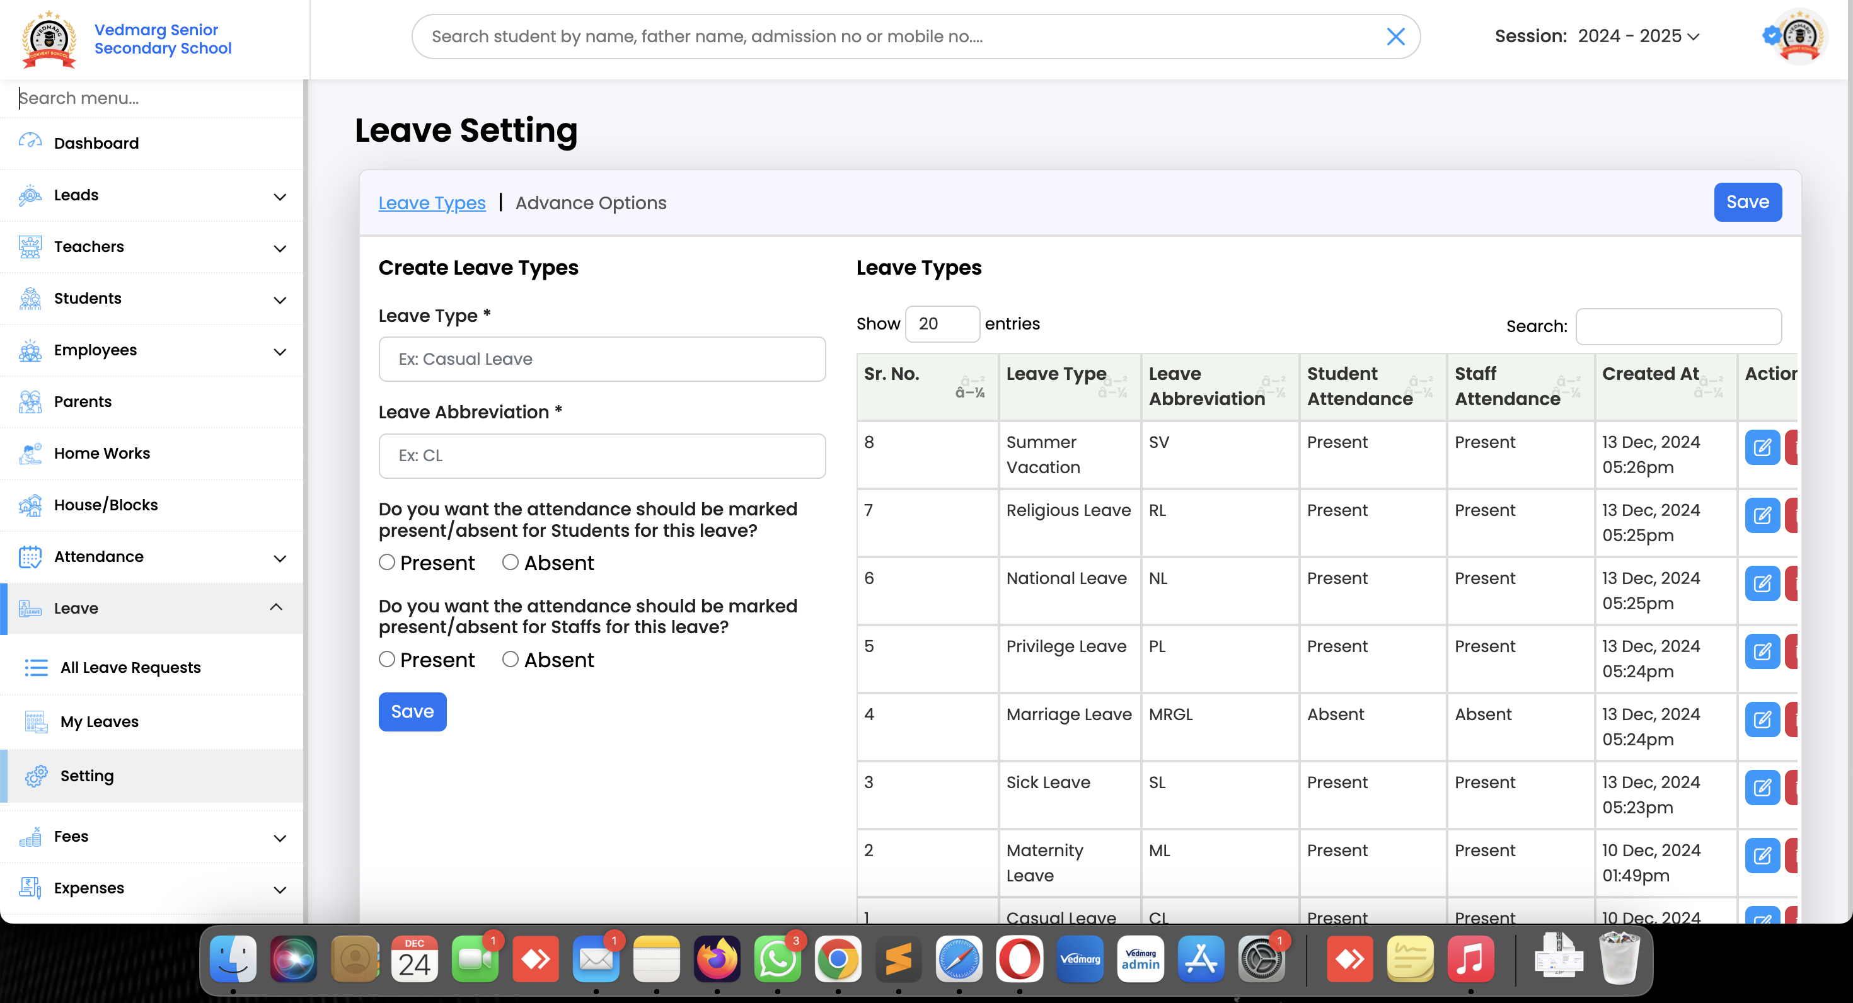Image resolution: width=1853 pixels, height=1003 pixels.
Task: Click the House/Blocks sidebar icon
Action: point(30,505)
